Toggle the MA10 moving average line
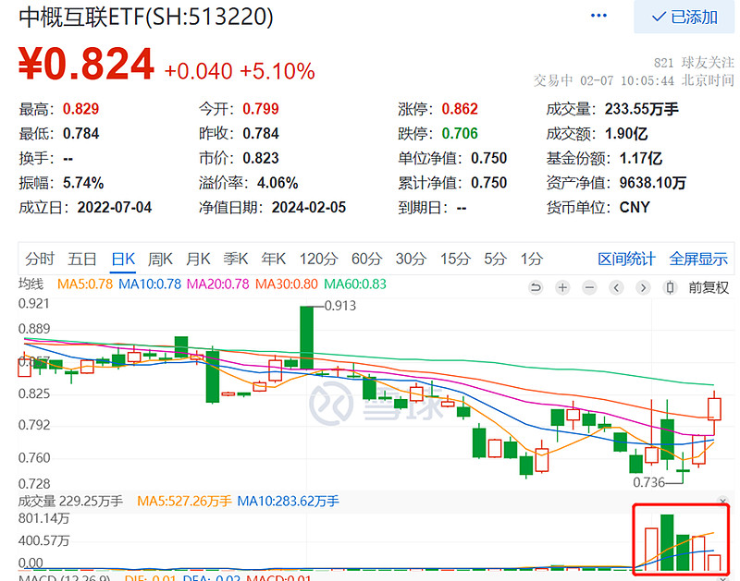 [x=152, y=287]
